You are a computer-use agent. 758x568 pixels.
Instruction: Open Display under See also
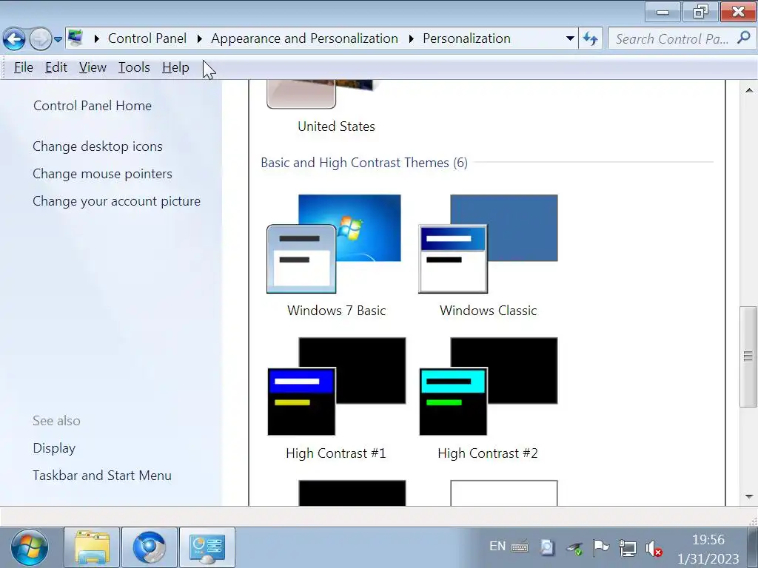tap(54, 448)
